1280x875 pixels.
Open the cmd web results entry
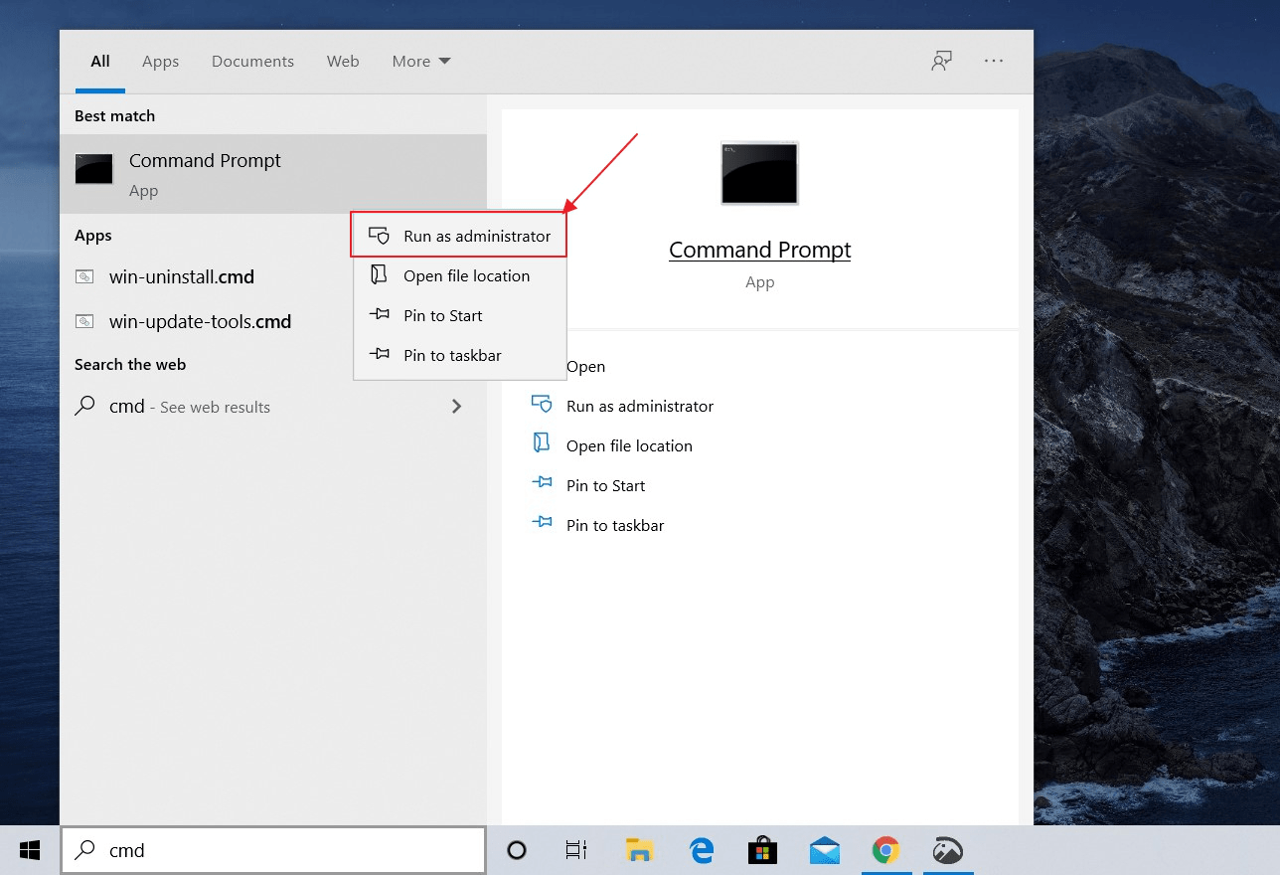coord(273,406)
